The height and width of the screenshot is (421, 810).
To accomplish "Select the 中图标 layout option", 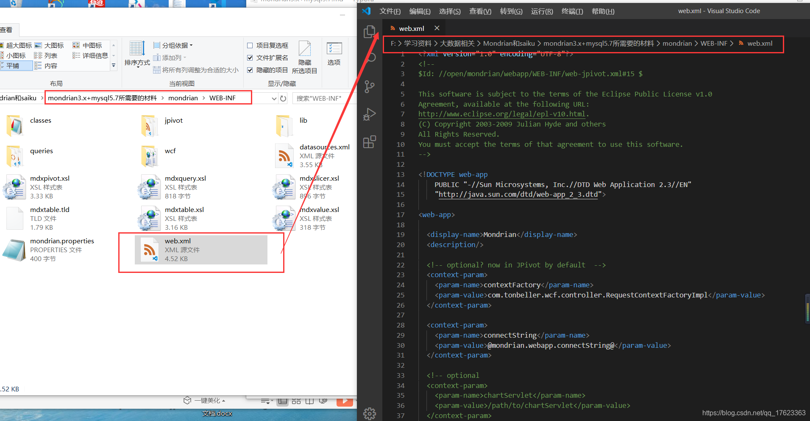I will coord(87,45).
